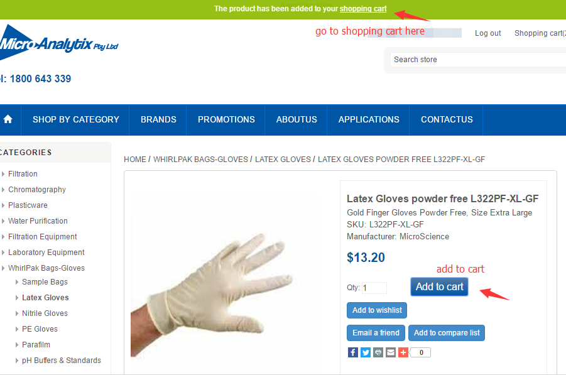Share product on Twitter icon
Viewport: 566px width, 375px height.
366,352
